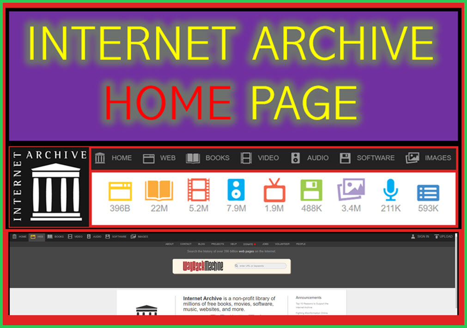Viewport: 467px width, 328px height.
Task: Select the highlighted WEB tab in the small page
Action: click(37, 236)
